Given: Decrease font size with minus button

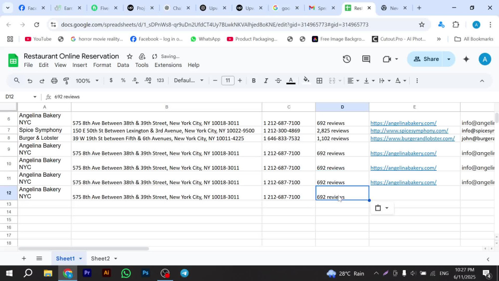Looking at the screenshot, I should [215, 80].
